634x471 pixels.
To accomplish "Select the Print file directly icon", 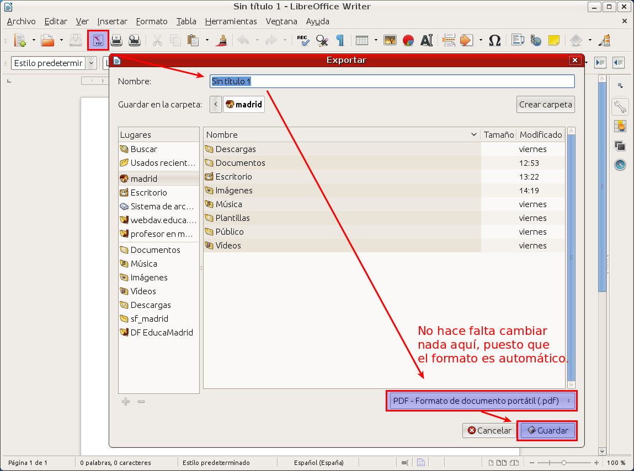I will click(116, 40).
